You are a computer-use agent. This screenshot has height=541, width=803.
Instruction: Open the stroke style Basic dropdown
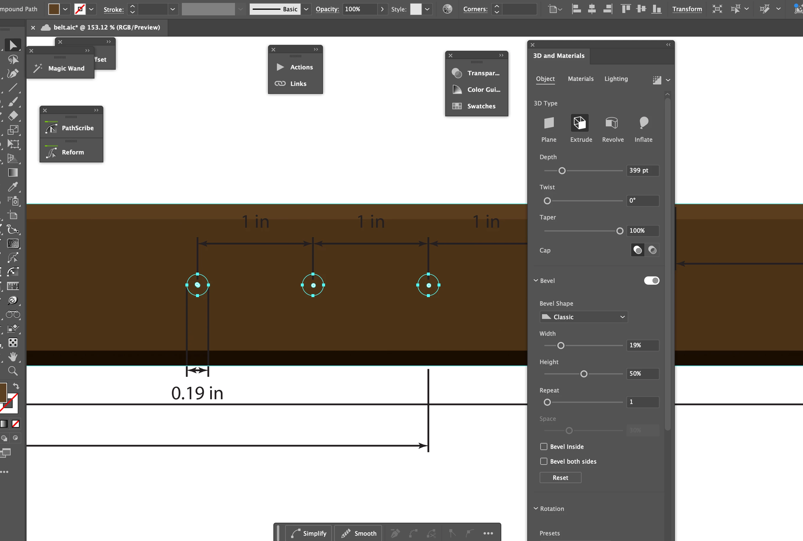[x=306, y=9]
